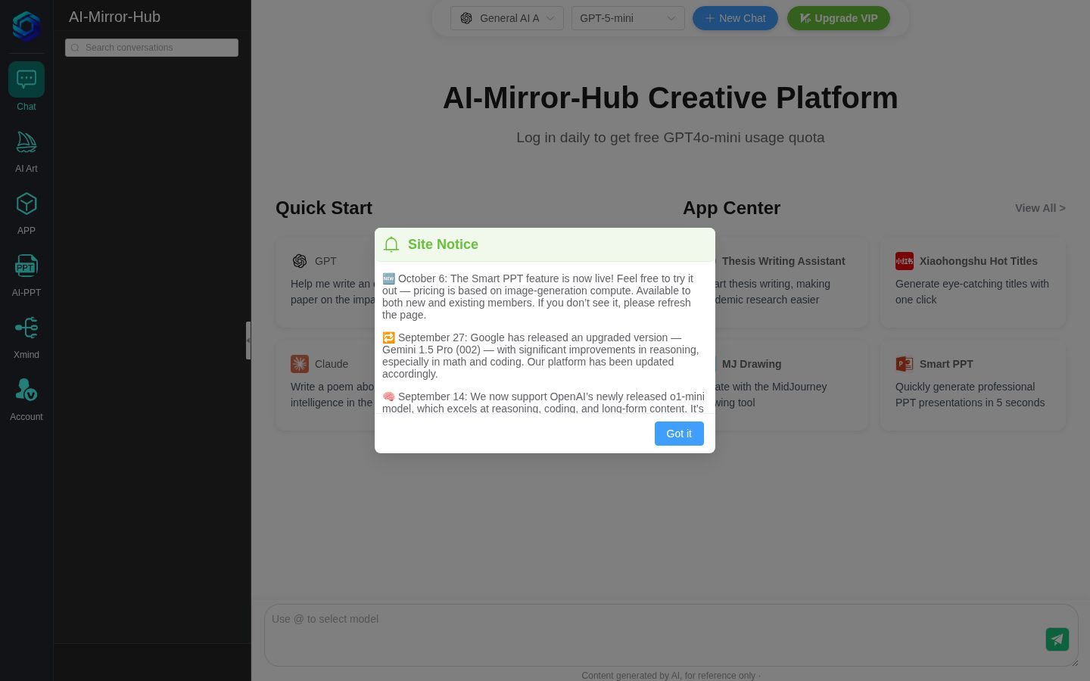Click the September 14 o1-mini notice paragraph

pos(543,402)
